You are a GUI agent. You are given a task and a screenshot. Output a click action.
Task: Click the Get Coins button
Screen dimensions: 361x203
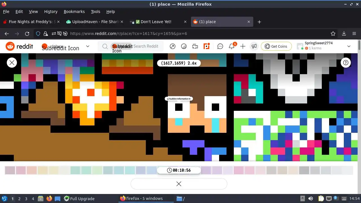click(x=276, y=46)
